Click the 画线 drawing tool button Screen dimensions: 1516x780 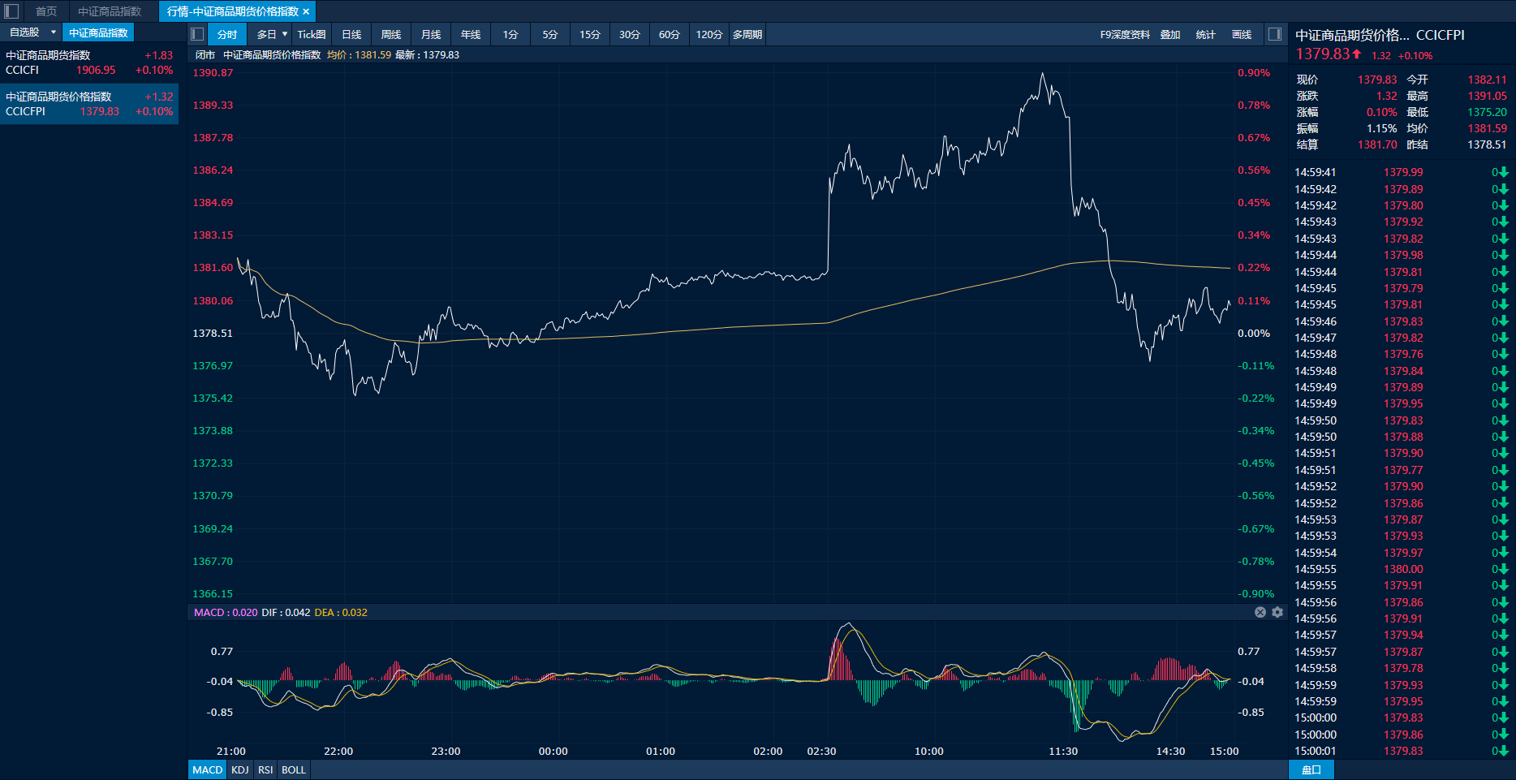[x=1242, y=34]
